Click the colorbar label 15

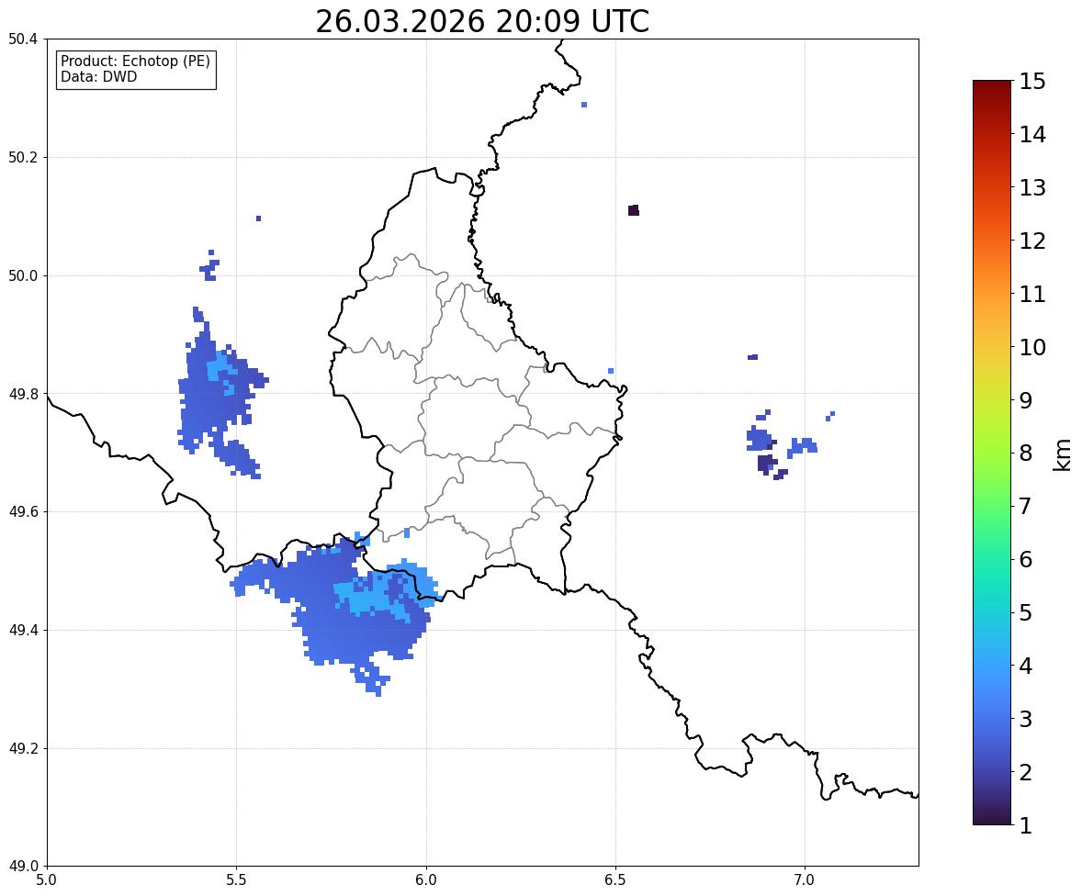tap(1032, 82)
